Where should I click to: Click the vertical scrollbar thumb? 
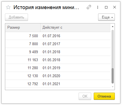[x=113, y=76]
